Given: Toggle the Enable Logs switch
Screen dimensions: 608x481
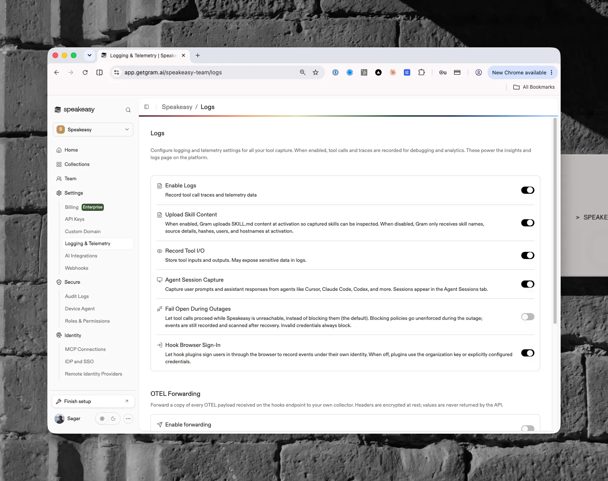Looking at the screenshot, I should coord(528,190).
